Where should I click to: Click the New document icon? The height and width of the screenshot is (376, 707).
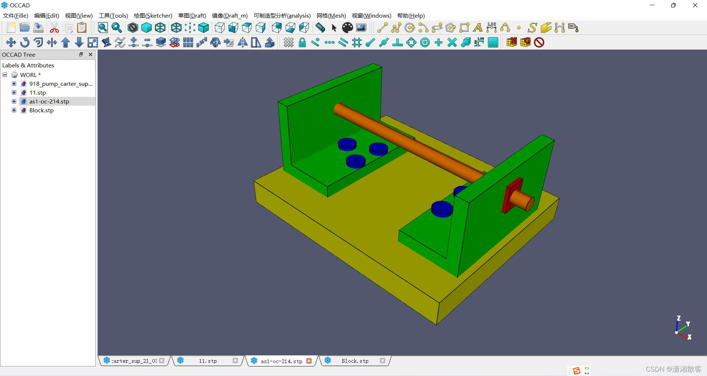click(x=11, y=28)
